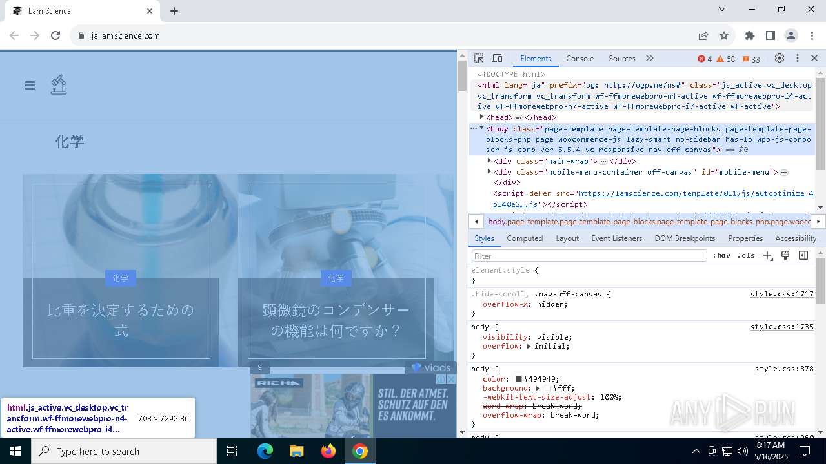The height and width of the screenshot is (464, 826).
Task: Add a new style rule plus icon
Action: [767, 256]
